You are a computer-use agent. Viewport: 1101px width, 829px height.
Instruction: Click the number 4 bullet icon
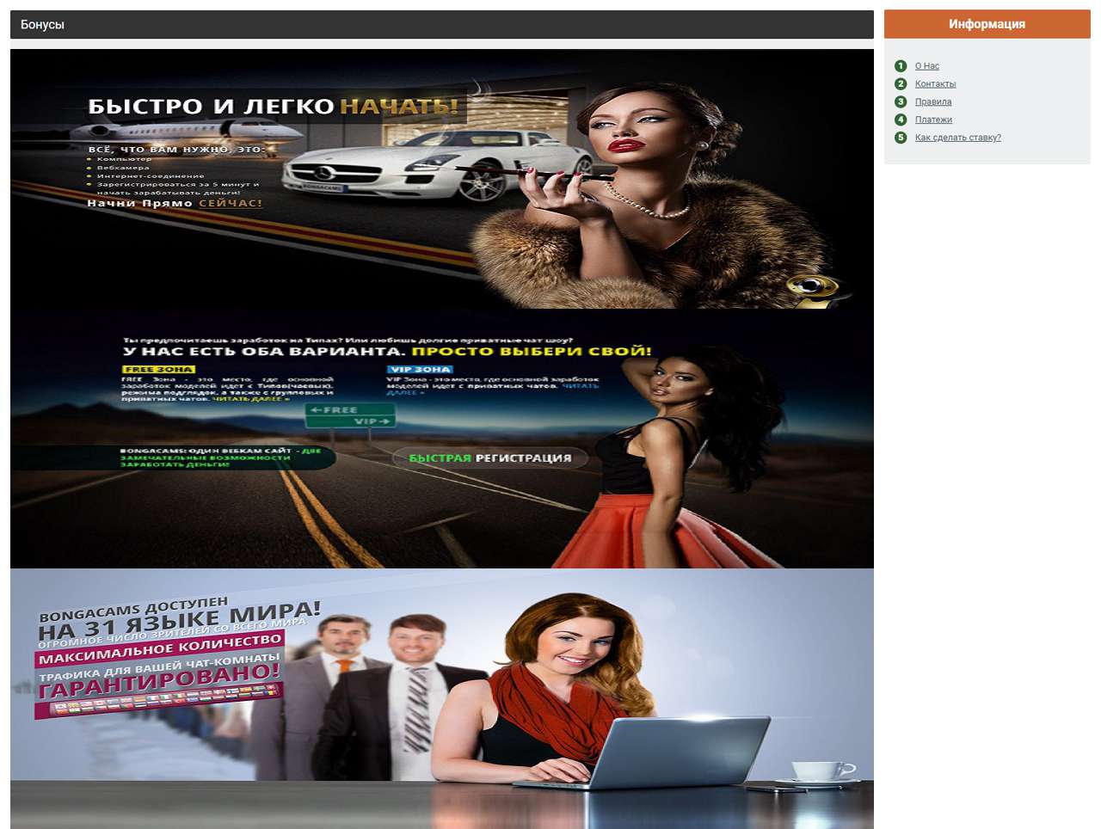901,120
